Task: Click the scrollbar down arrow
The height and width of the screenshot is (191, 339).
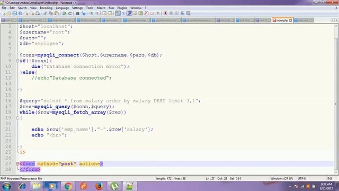Action: [x=336, y=172]
